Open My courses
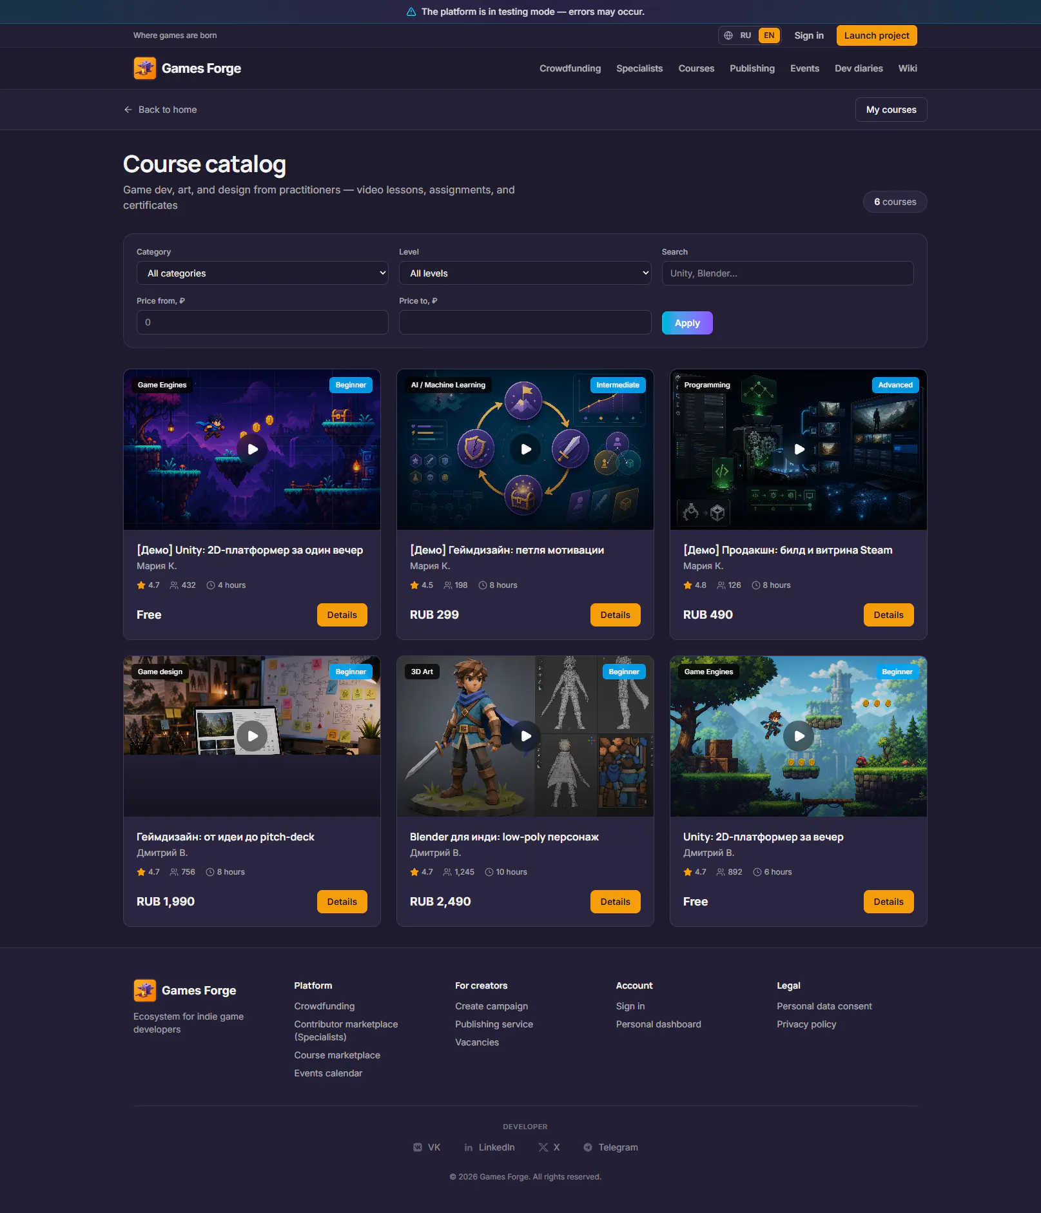 (891, 110)
